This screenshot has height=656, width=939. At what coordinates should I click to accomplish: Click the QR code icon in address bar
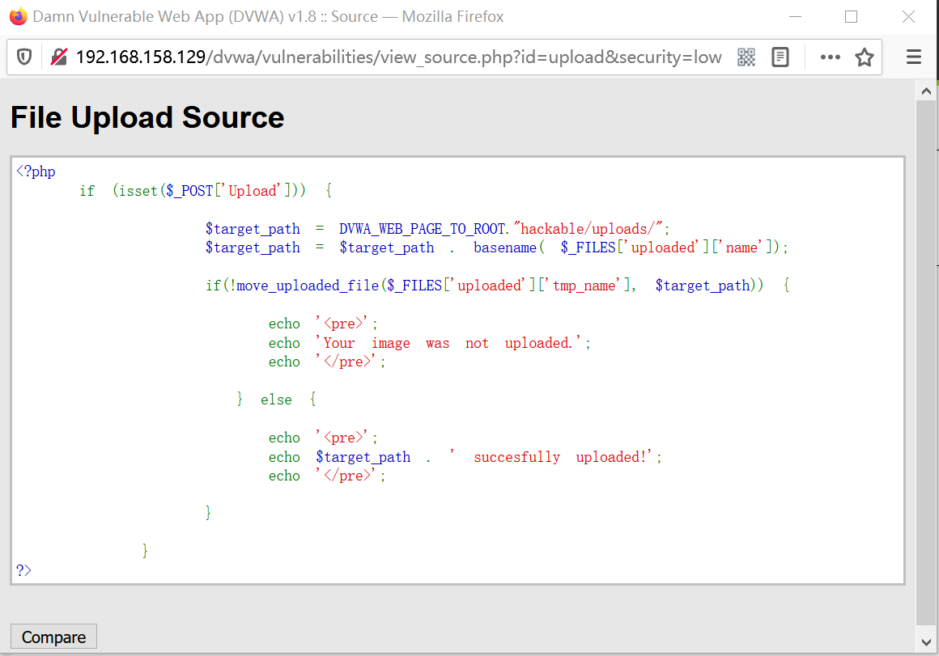tap(746, 57)
